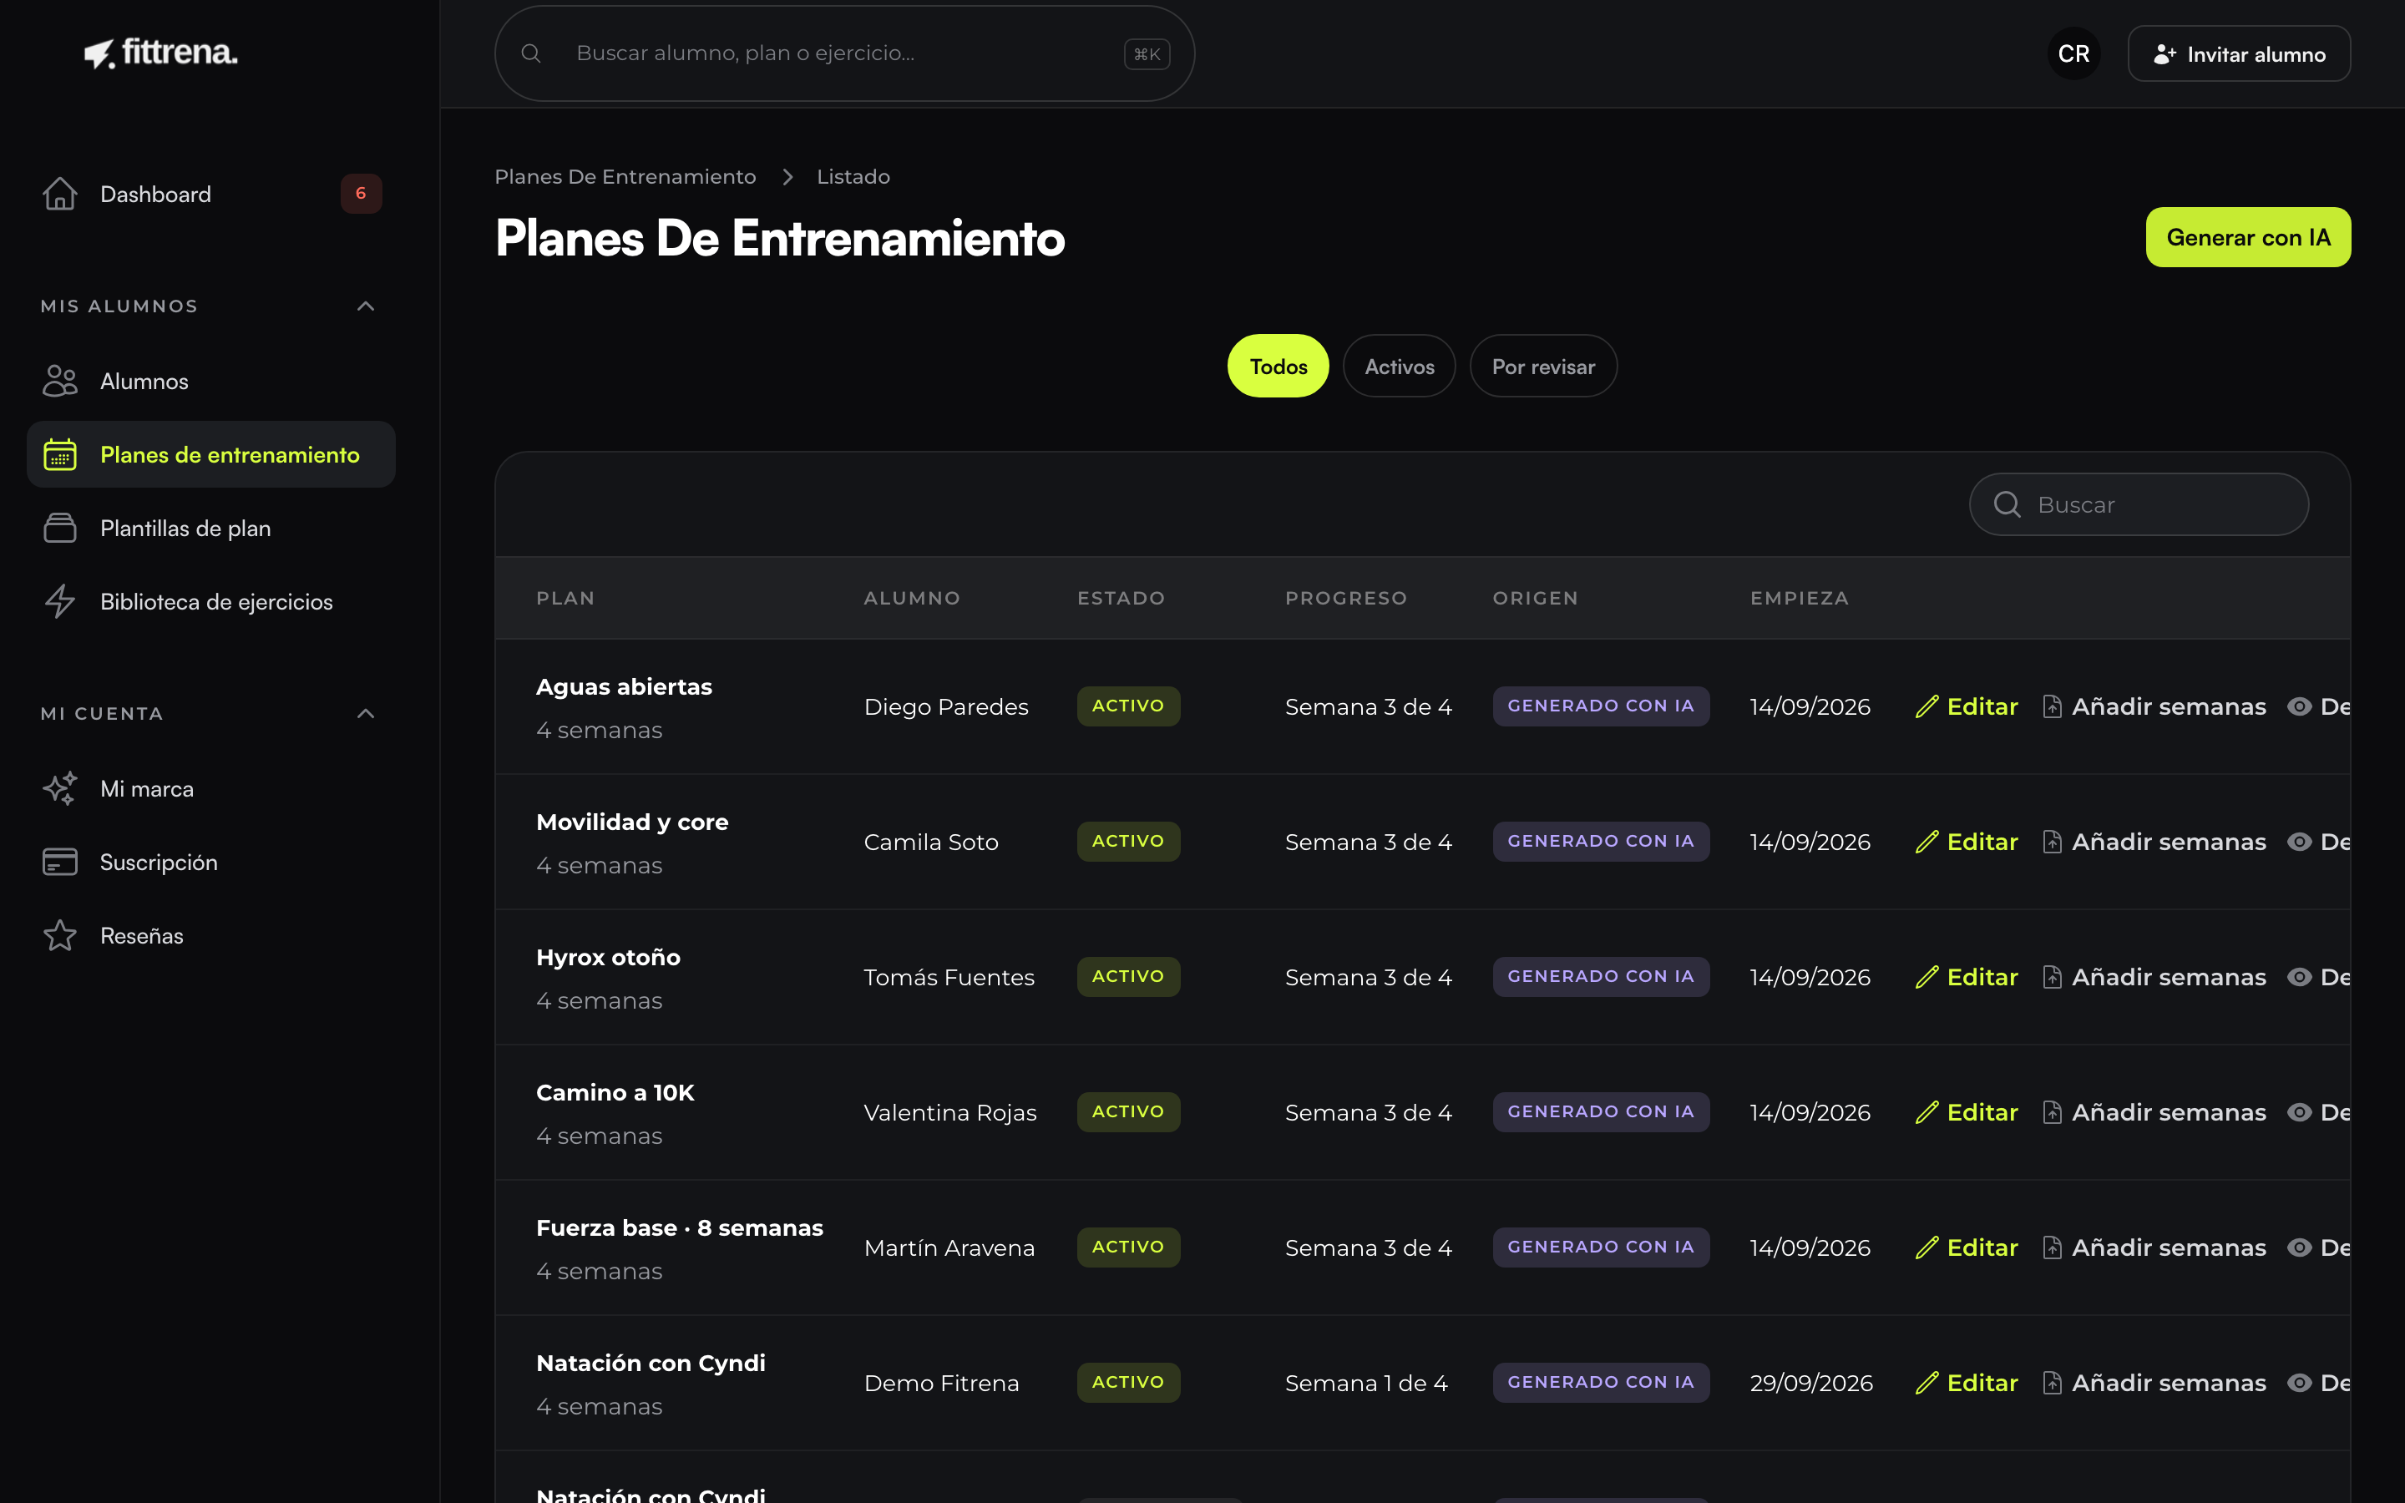Viewport: 2405px width, 1503px height.
Task: Click Añadir semanas for Hyrox otoño
Action: tap(2154, 977)
